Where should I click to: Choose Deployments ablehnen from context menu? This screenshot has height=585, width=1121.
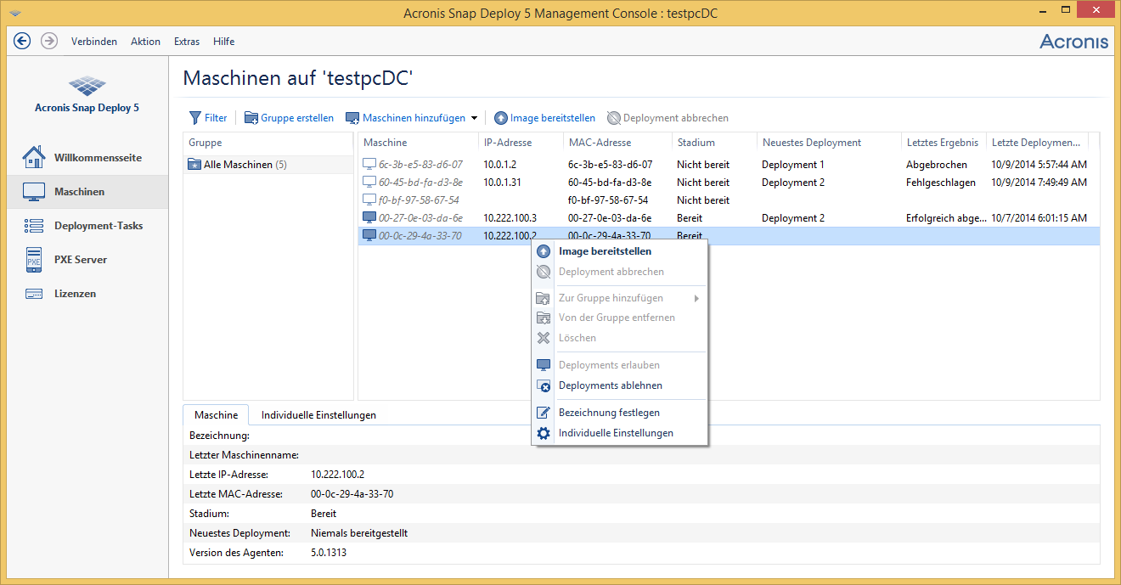620,385
